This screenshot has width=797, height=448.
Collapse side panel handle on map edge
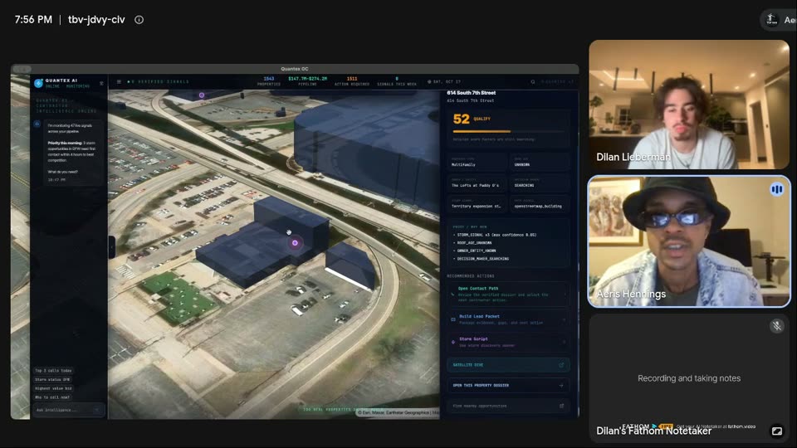pos(112,247)
